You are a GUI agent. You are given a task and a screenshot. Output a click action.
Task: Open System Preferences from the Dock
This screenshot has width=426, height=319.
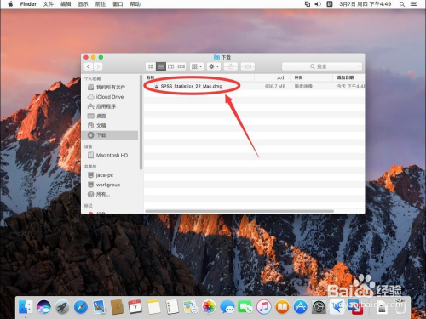pos(319,307)
